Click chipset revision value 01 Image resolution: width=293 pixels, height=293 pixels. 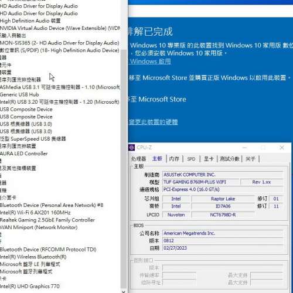pos(276,199)
